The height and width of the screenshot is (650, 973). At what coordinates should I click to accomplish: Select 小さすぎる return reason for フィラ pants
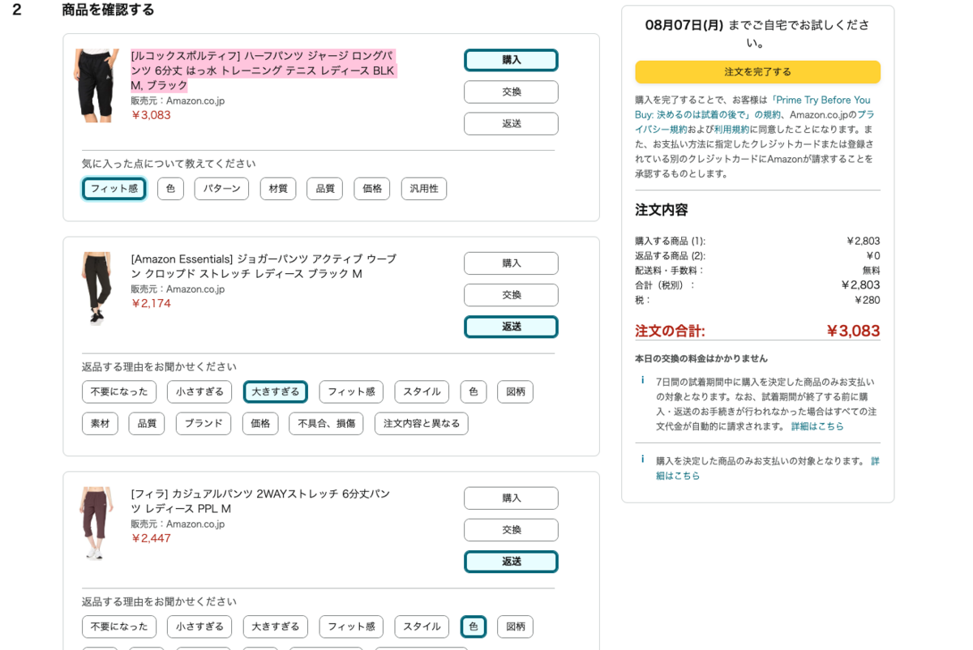[x=199, y=627]
